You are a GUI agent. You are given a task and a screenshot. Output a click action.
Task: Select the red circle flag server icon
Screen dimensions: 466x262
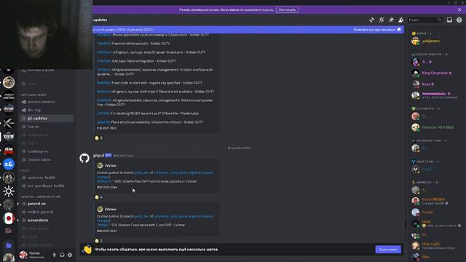click(9, 218)
